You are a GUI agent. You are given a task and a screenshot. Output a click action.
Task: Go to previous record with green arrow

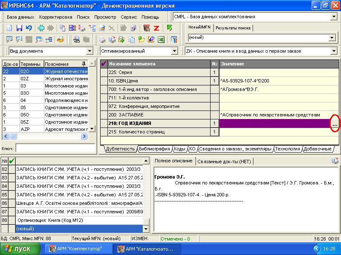(41, 28)
